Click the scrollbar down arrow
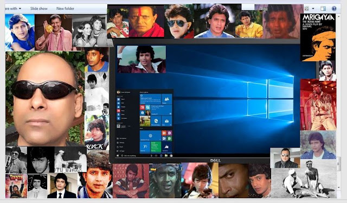The height and width of the screenshot is (203, 347). coord(338,187)
